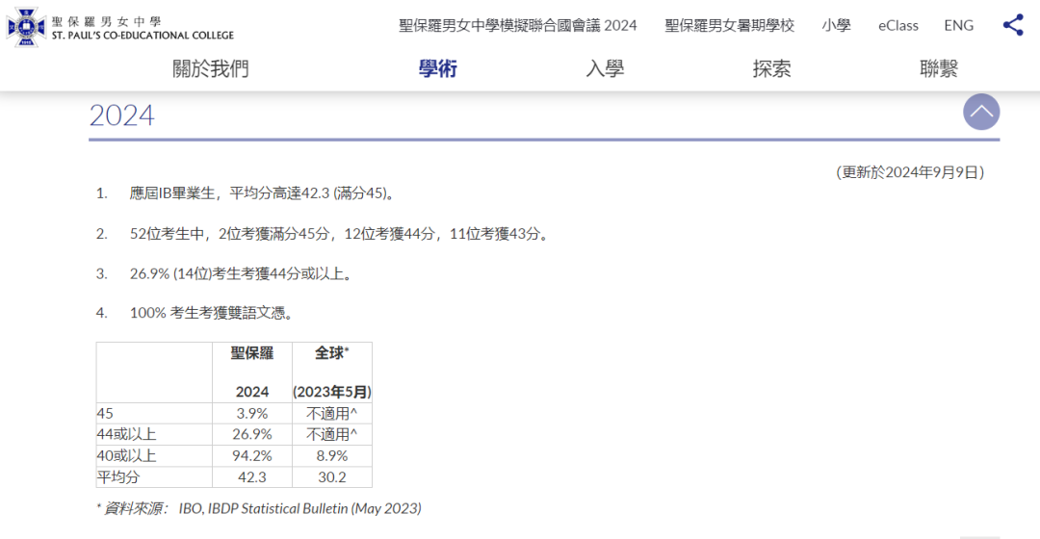Click the 更新於2024年9月9日 update note
The height and width of the screenshot is (539, 1040).
[x=909, y=172]
